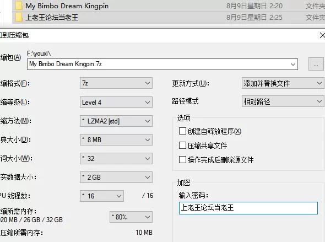Expand the 80% memory usage dropdown
Screen dimensions: 325x242
[x=131, y=217]
